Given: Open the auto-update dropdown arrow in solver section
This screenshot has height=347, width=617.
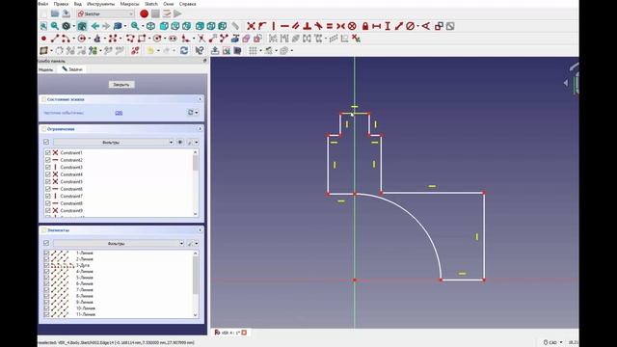Looking at the screenshot, I should point(197,113).
